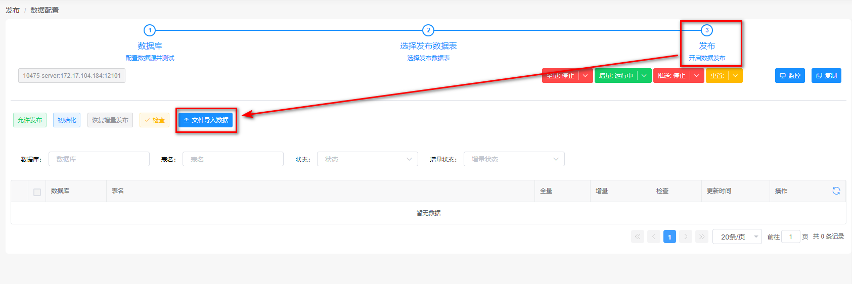Expand the 全量: 停止 dropdown arrow
Image resolution: width=852 pixels, height=284 pixels.
point(586,76)
